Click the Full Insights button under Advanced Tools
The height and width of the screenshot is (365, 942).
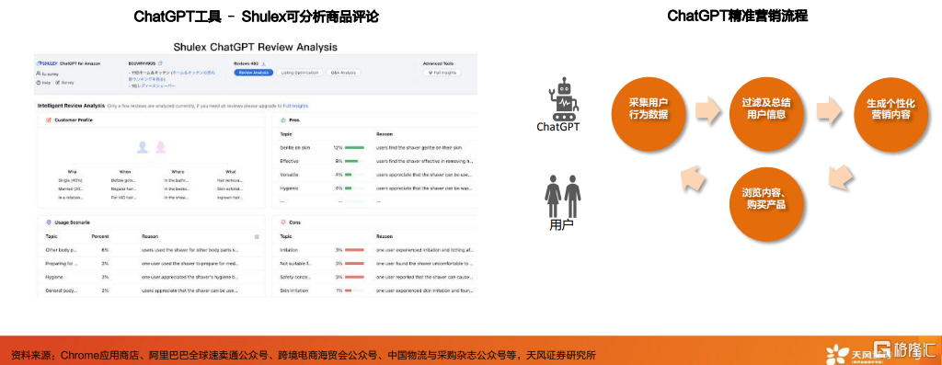coord(442,73)
